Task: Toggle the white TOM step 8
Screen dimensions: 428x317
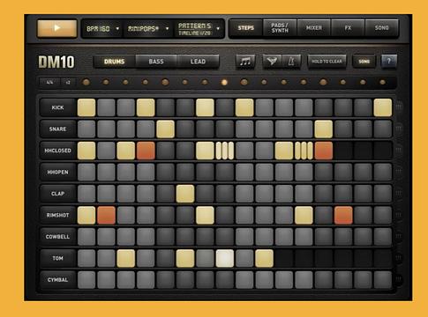Action: coord(225,258)
